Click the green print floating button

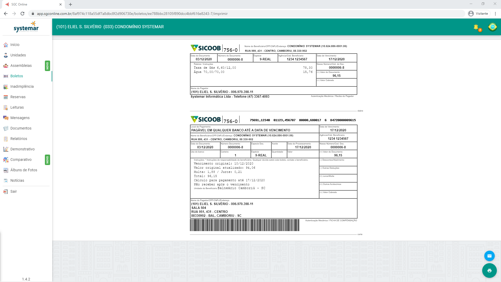tap(490, 271)
